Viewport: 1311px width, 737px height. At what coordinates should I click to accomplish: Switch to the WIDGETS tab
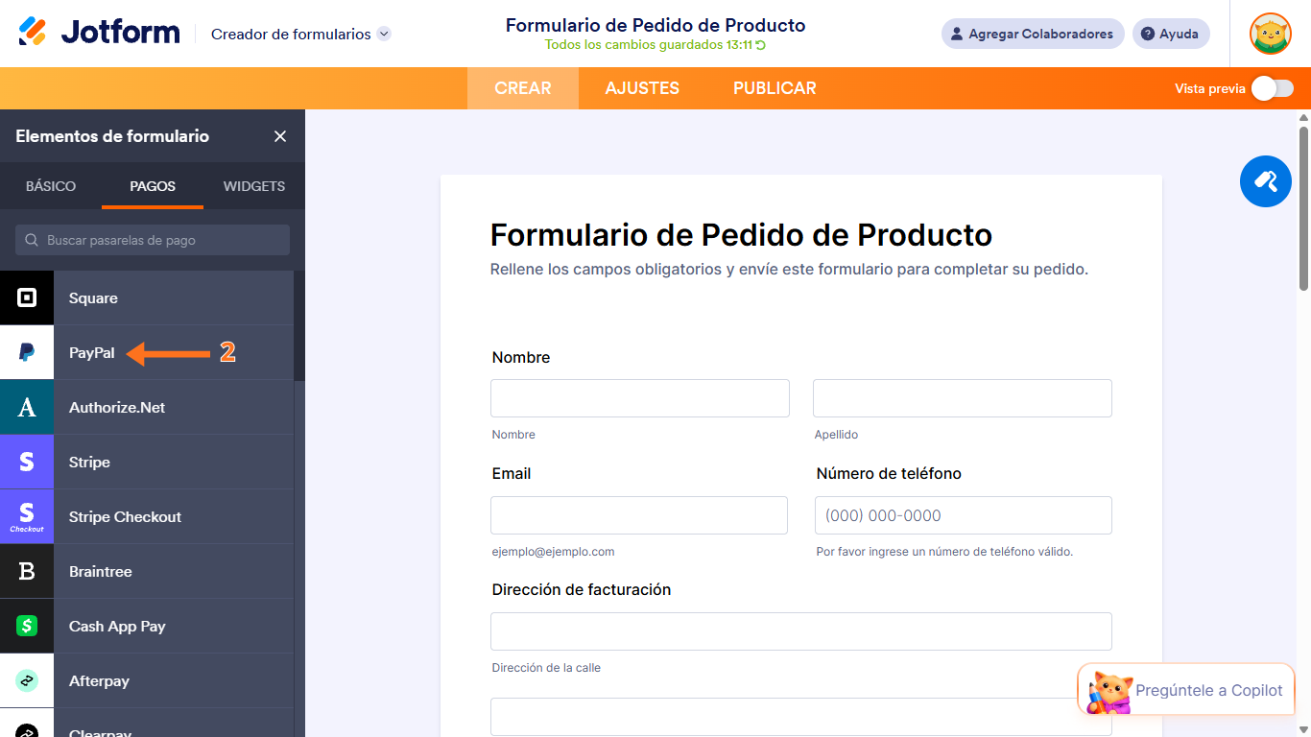[x=252, y=186]
